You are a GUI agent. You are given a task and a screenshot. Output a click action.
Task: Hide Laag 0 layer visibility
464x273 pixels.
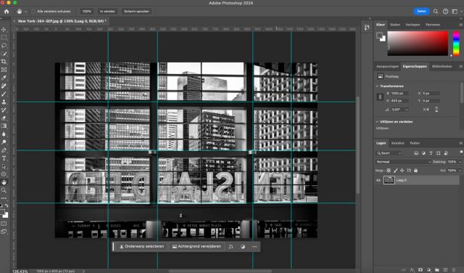click(x=378, y=180)
